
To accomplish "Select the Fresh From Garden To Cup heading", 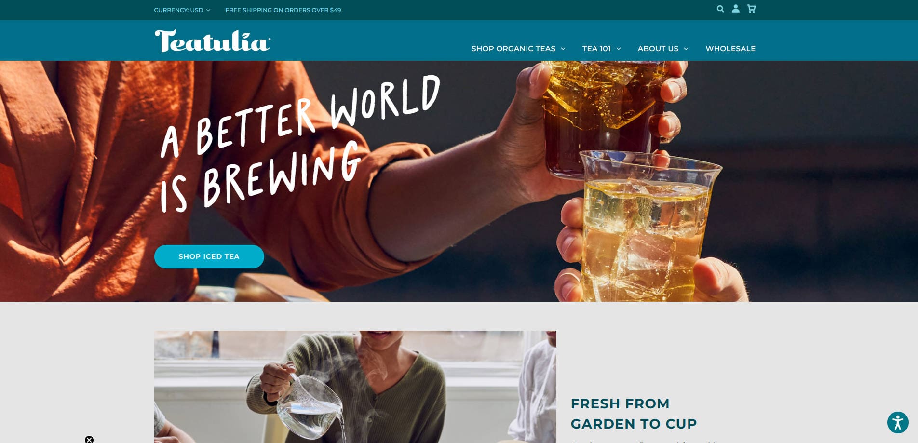I will (634, 414).
